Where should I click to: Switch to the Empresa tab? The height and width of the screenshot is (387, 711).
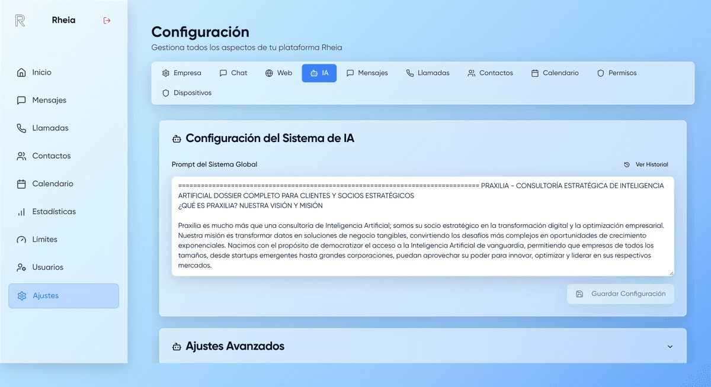tap(181, 73)
